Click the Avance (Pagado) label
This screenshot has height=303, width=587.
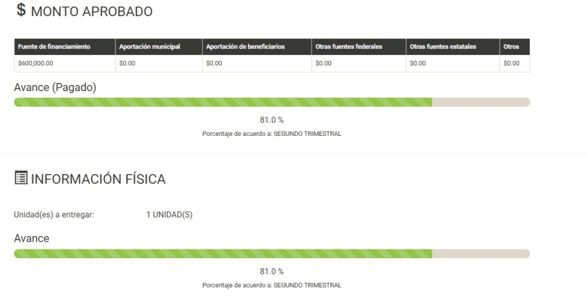click(55, 88)
